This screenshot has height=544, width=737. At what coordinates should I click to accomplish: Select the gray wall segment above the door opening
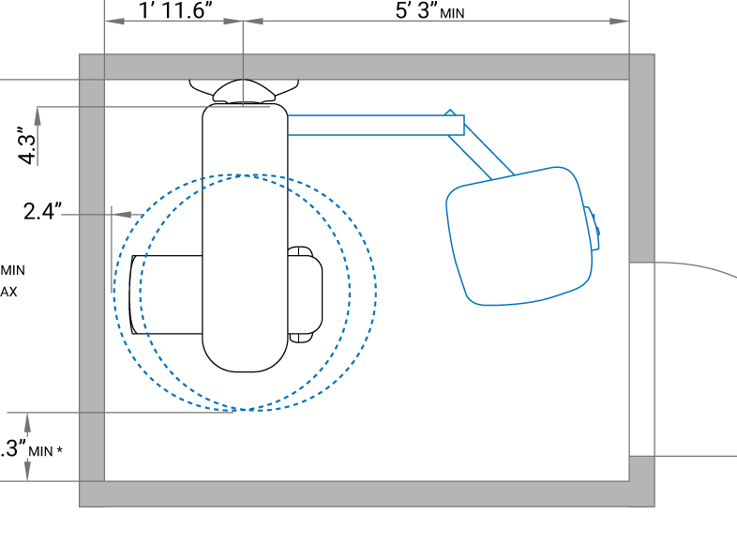pyautogui.click(x=641, y=159)
